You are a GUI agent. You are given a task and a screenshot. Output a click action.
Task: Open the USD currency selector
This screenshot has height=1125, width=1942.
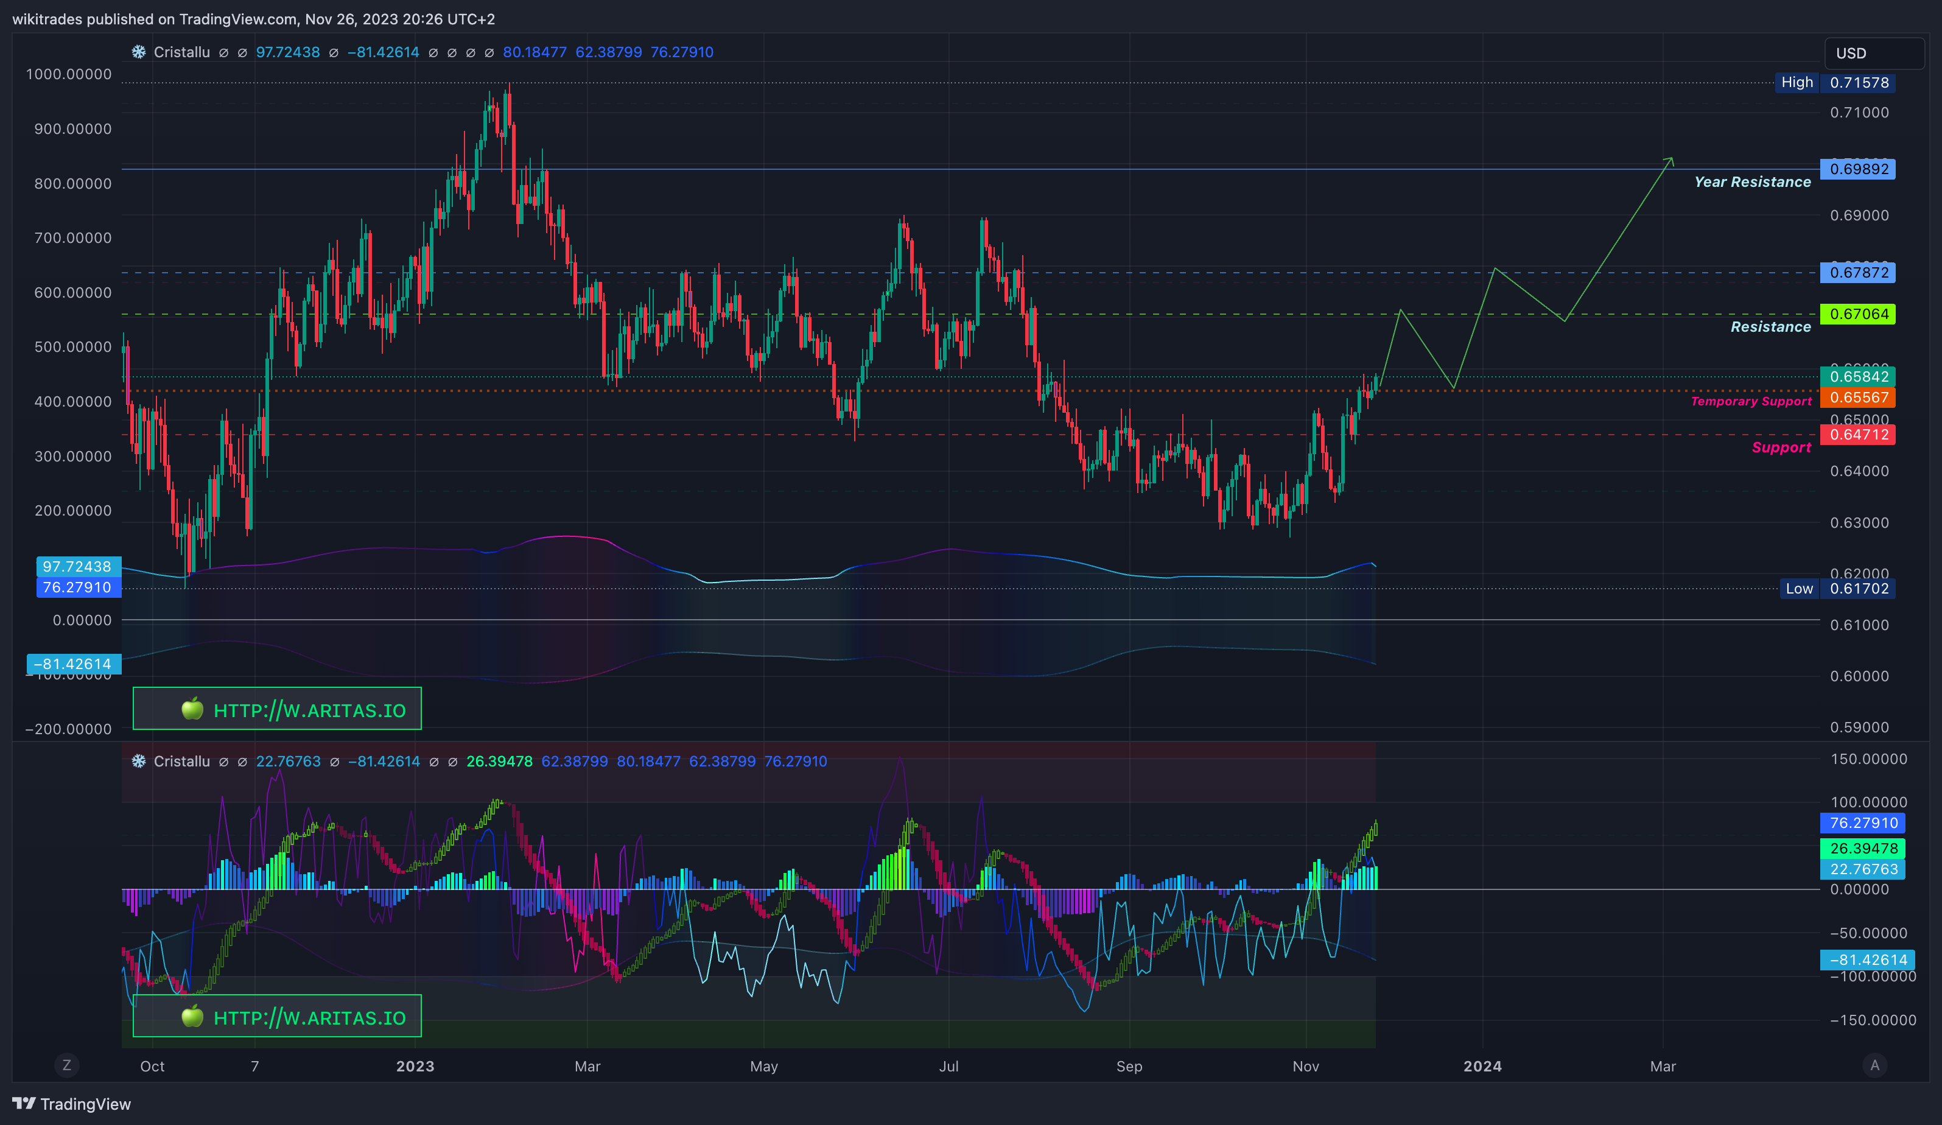(x=1874, y=53)
